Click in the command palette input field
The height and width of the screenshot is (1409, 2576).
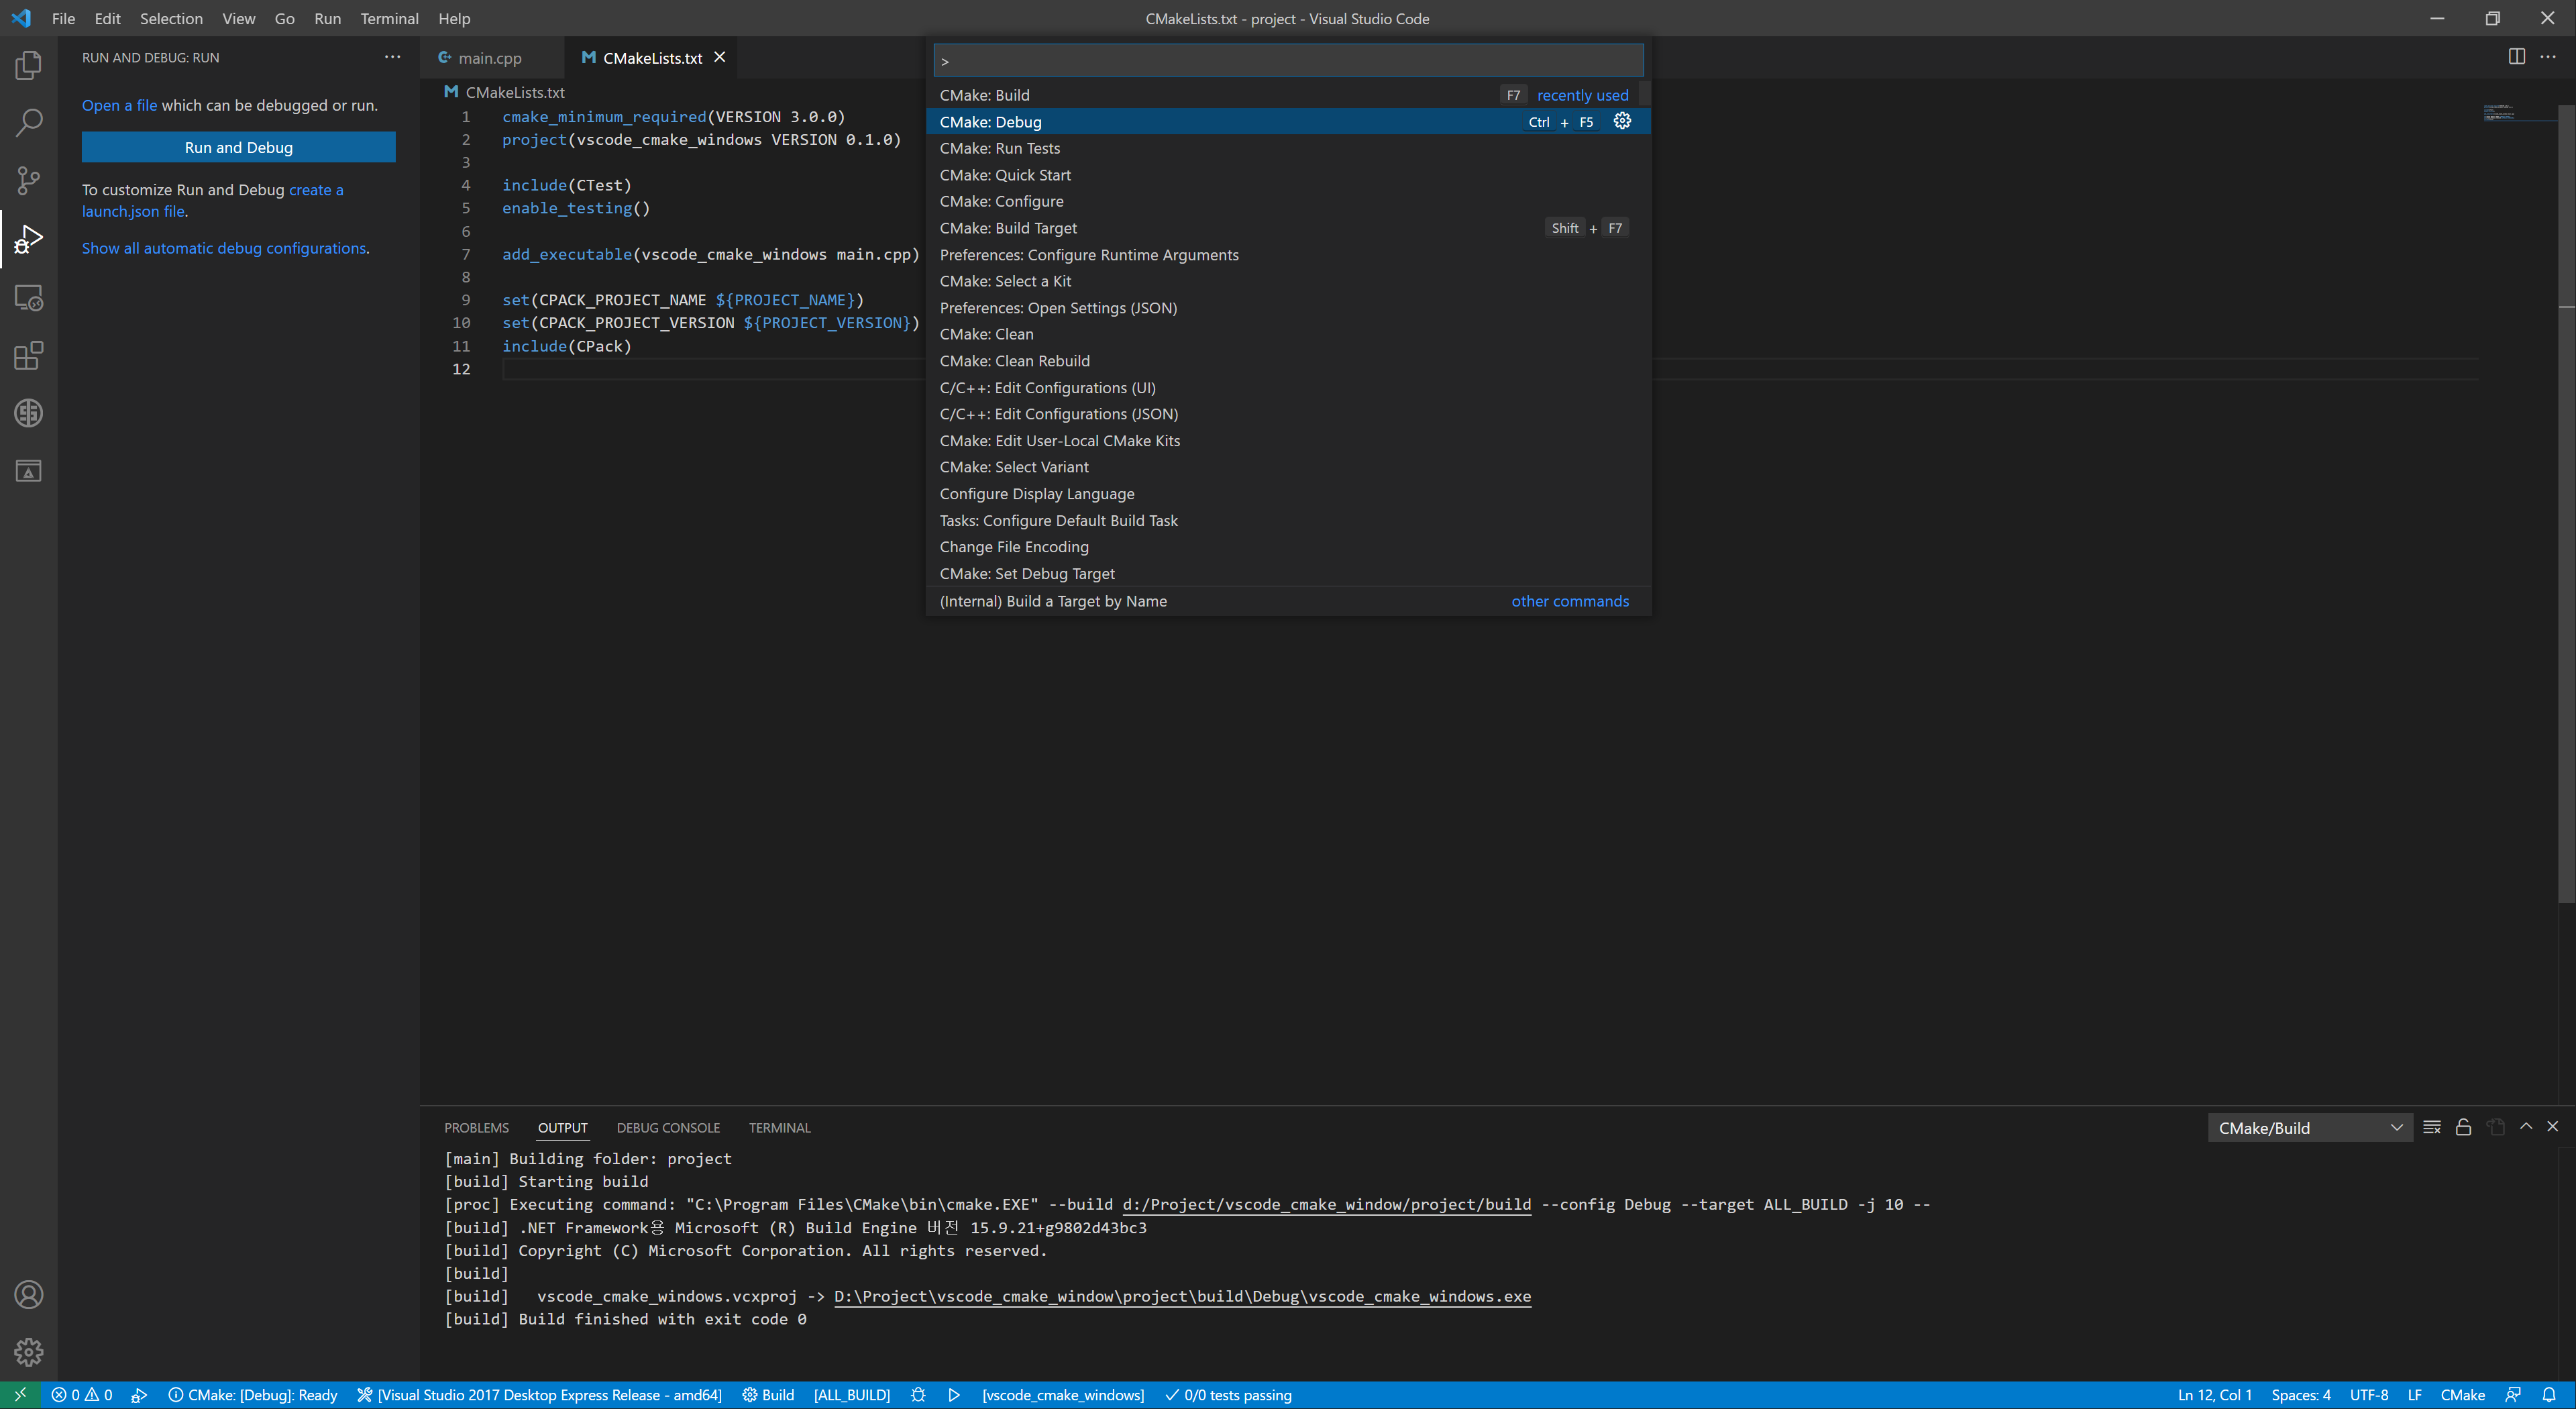click(1288, 60)
